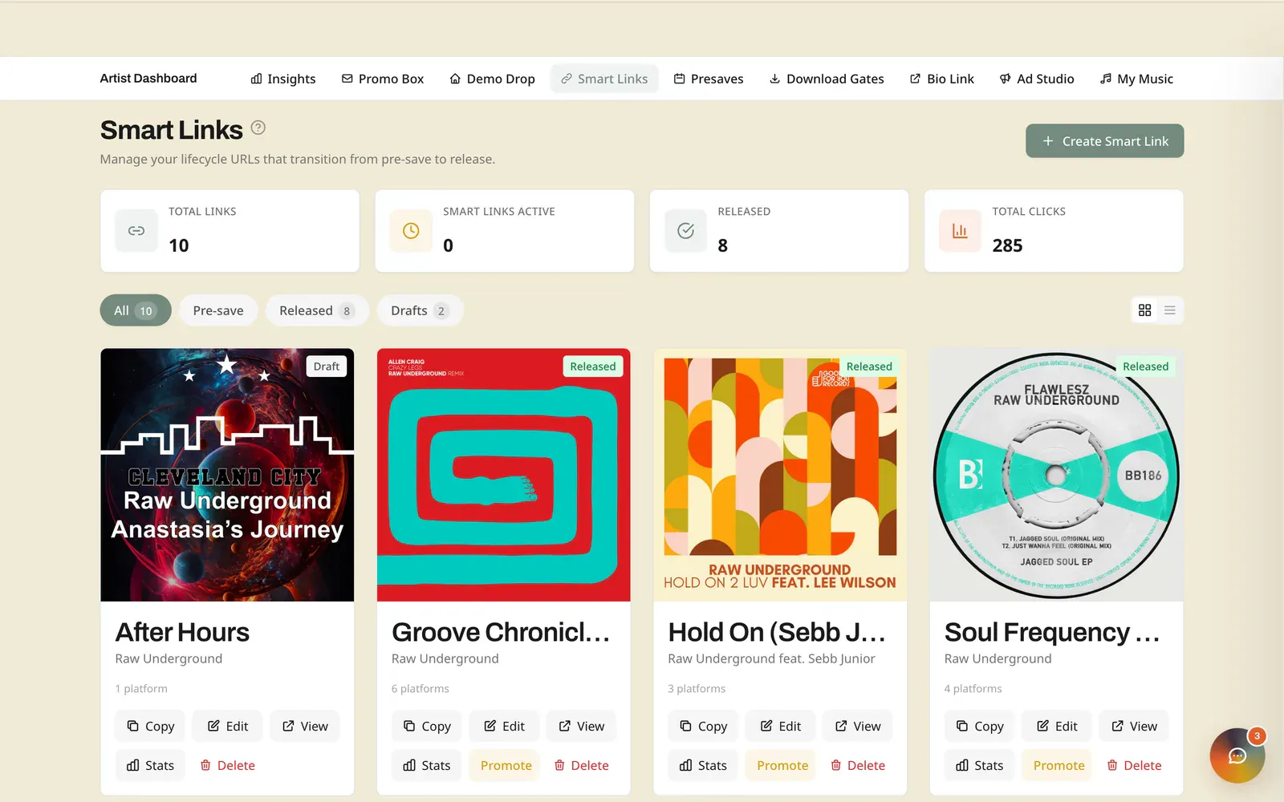Switch to grid view
Image resolution: width=1284 pixels, height=802 pixels.
(x=1145, y=310)
